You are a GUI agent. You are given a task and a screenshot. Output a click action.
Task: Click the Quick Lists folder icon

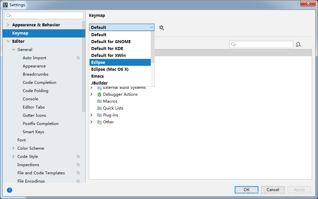(x=99, y=108)
